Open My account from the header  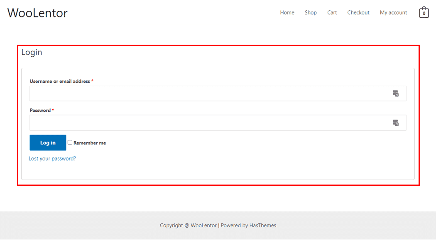pos(393,13)
